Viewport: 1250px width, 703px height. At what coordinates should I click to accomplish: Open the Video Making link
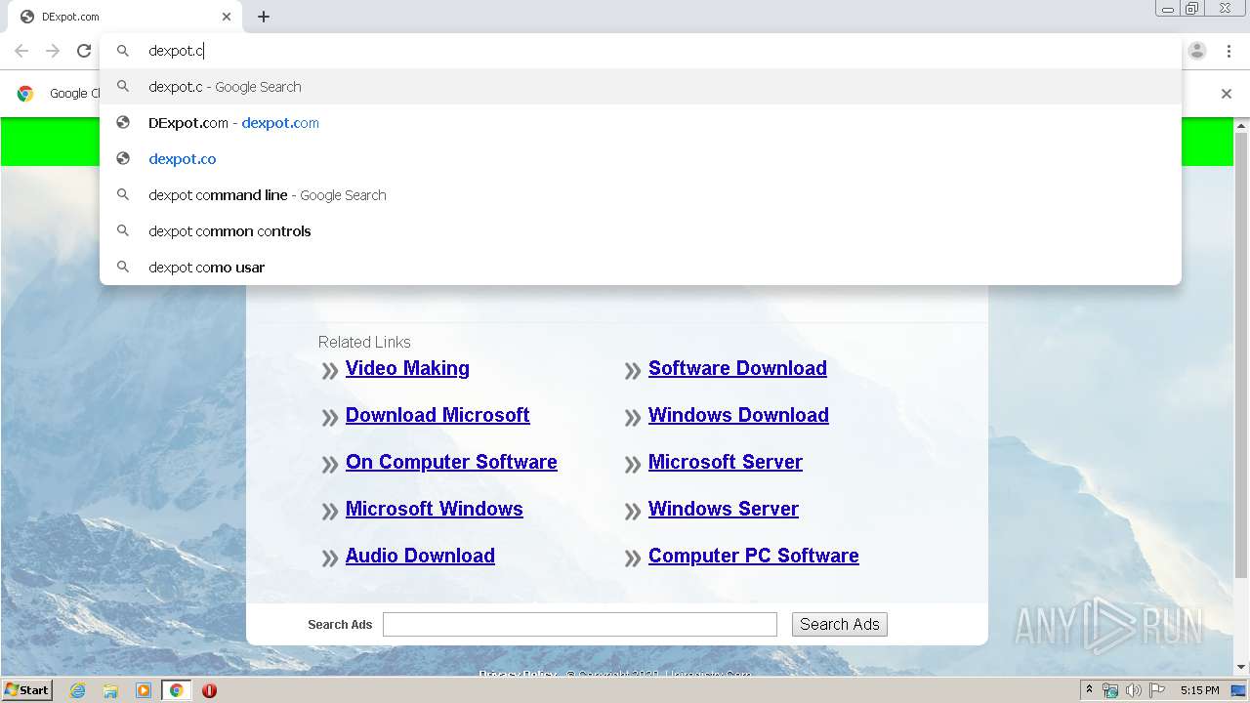[407, 368]
